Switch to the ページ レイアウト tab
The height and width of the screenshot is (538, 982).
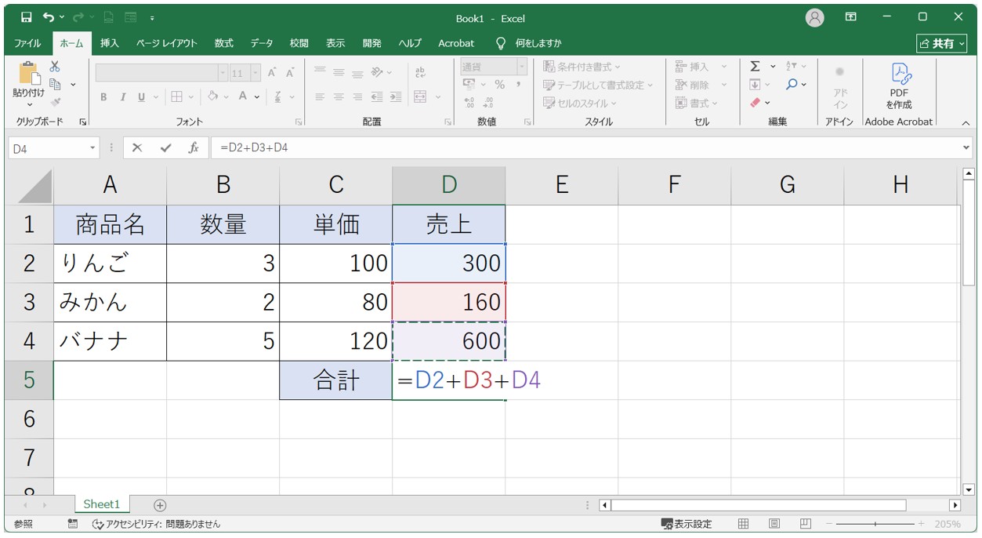(167, 43)
